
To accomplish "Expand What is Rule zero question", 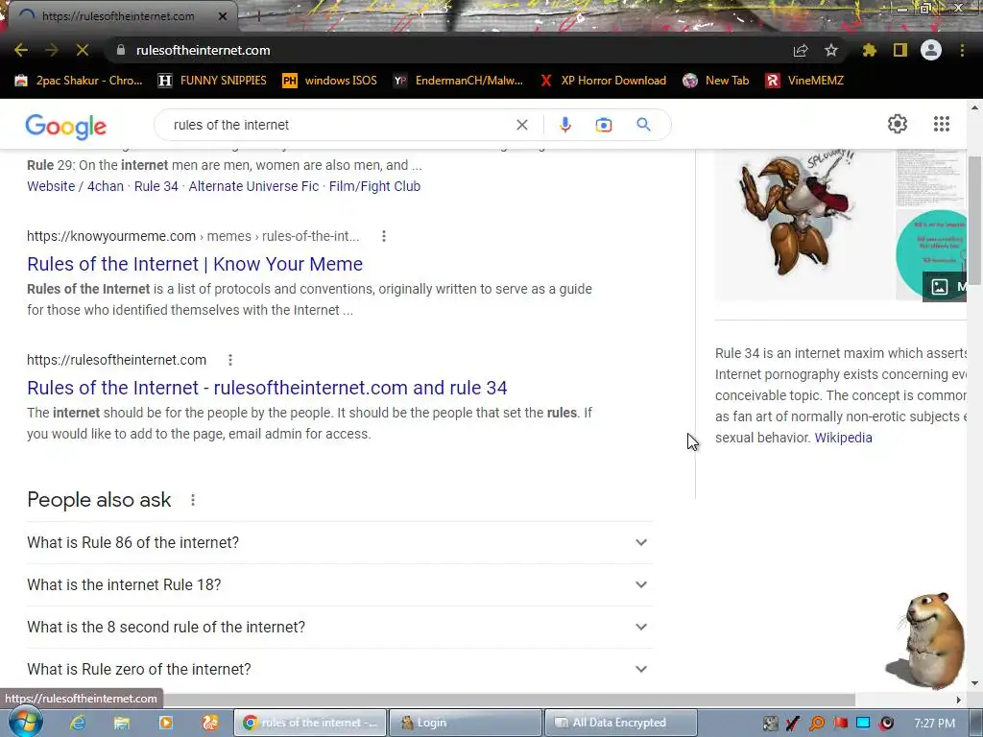I will coord(339,669).
